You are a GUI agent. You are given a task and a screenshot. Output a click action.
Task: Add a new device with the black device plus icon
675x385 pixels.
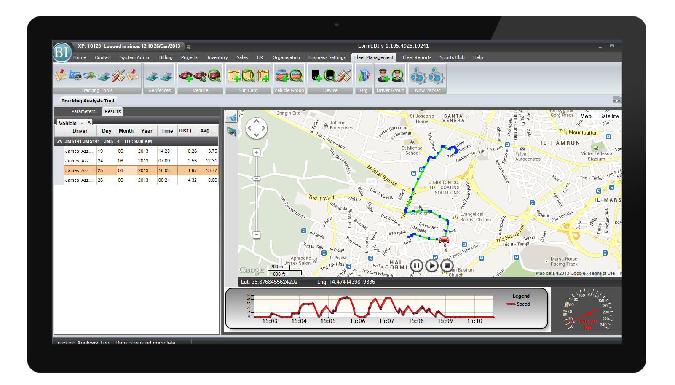point(316,76)
